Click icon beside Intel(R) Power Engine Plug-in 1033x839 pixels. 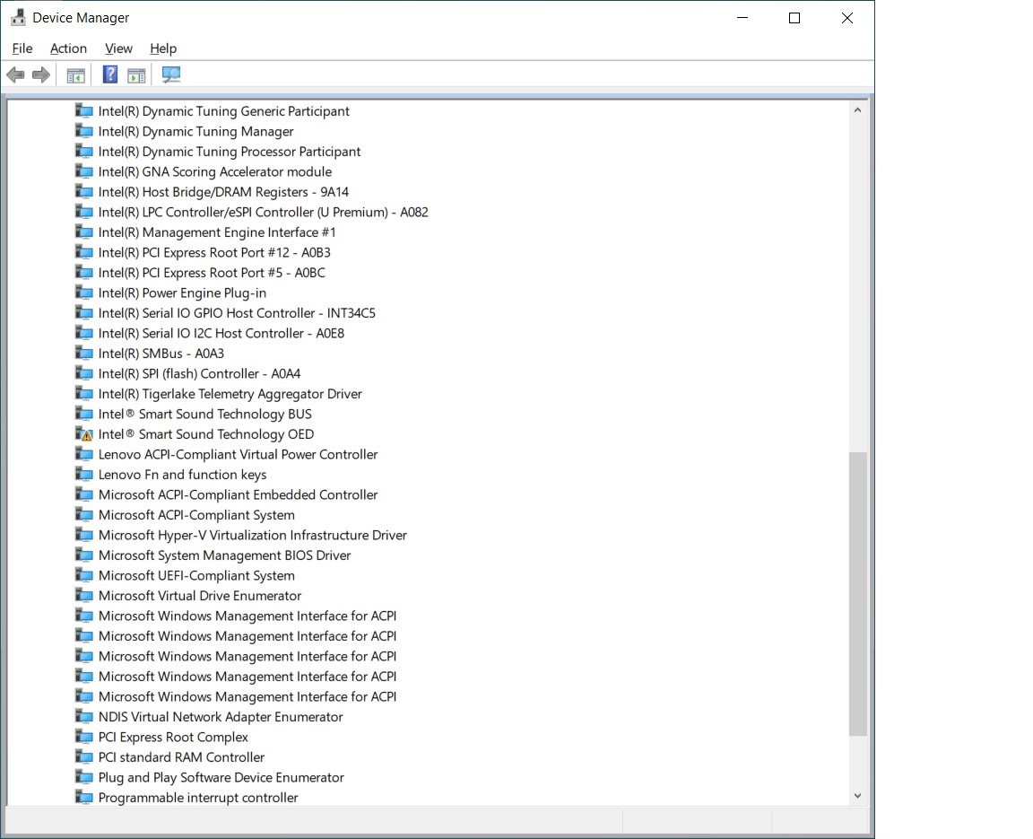[83, 293]
